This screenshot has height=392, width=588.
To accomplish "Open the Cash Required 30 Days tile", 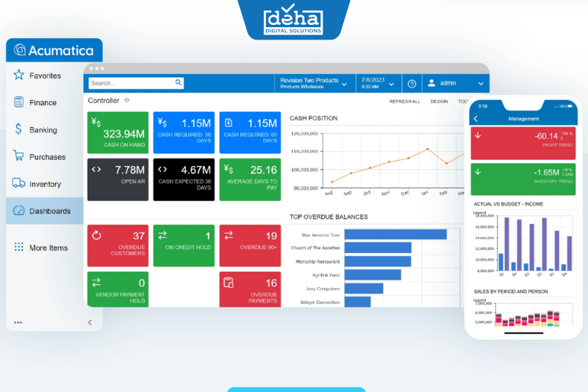I will coord(184,133).
